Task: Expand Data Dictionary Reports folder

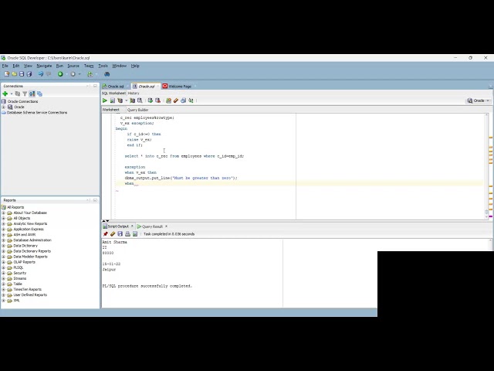Action: click(3, 251)
